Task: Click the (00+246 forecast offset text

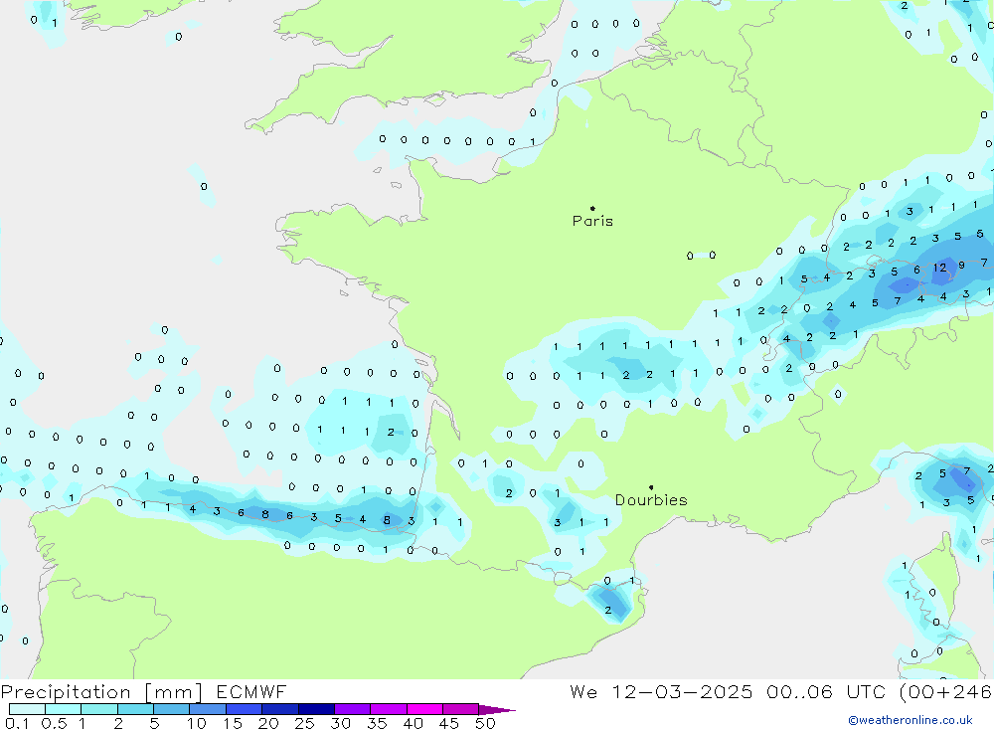Action: pos(945,692)
